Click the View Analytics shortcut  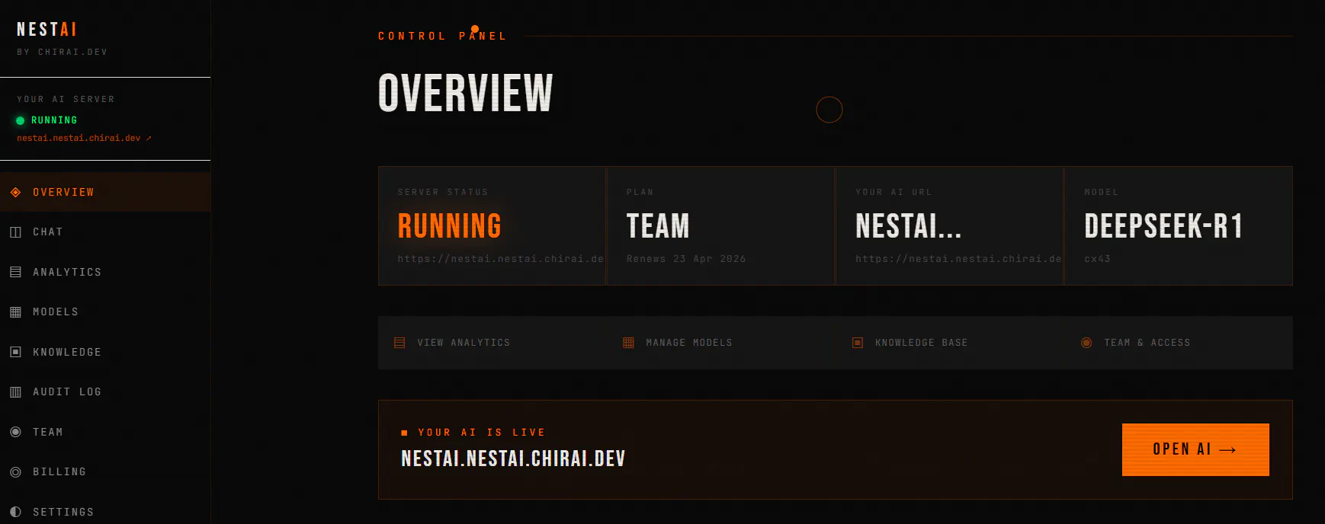click(492, 343)
